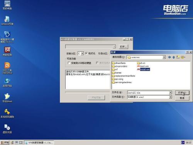Click the instruction message text box in the installer
This screenshot has height=145, width=193.
click(x=88, y=80)
